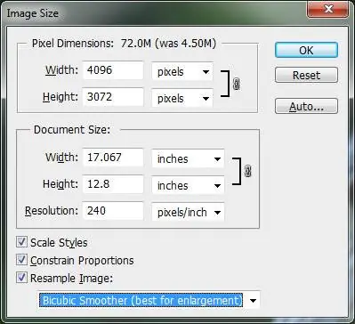355x324 pixels.
Task: Uncheck Constrain Proportions
Action: (21, 260)
